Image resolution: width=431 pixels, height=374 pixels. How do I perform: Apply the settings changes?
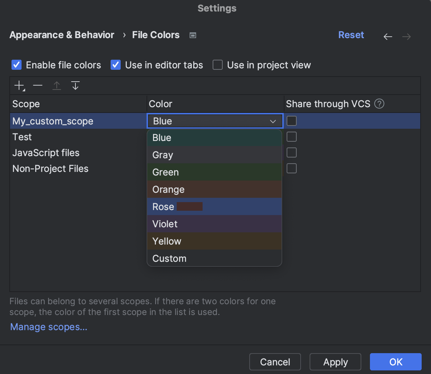[335, 362]
